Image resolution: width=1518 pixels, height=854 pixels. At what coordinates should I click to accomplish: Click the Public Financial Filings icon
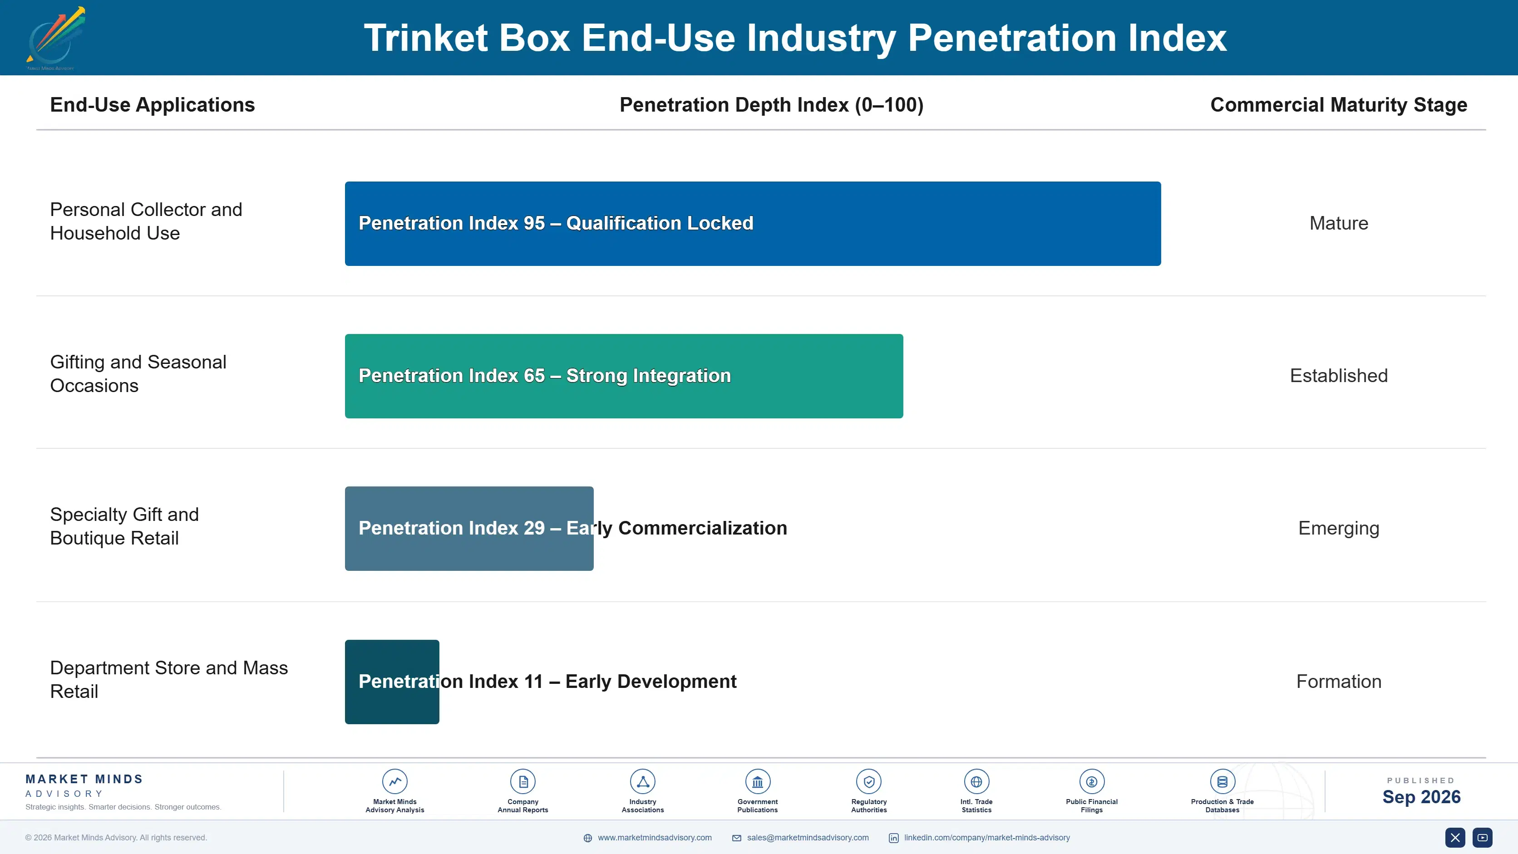point(1091,781)
